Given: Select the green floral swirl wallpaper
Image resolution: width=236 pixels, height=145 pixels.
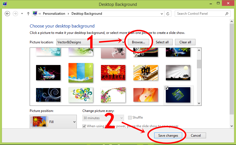Looking at the screenshot, I should pos(81,52).
